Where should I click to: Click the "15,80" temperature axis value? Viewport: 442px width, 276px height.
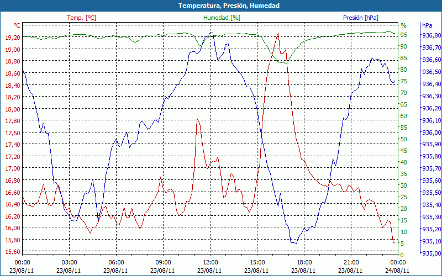pyautogui.click(x=13, y=240)
